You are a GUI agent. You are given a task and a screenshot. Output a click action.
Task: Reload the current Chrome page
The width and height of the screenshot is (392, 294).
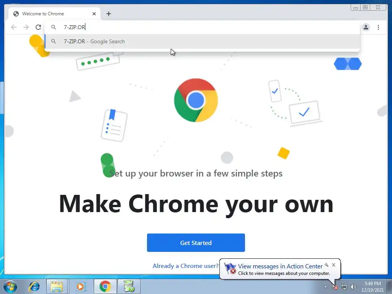38,27
